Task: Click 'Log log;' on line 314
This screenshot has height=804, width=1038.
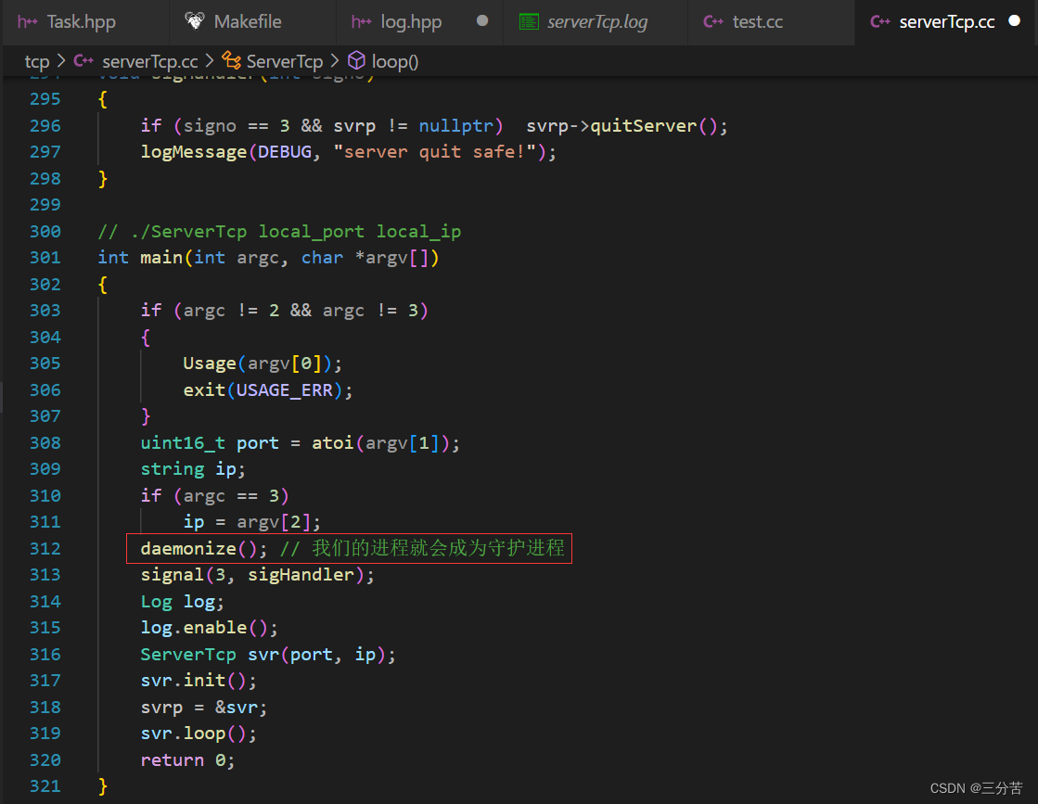Action: [182, 602]
